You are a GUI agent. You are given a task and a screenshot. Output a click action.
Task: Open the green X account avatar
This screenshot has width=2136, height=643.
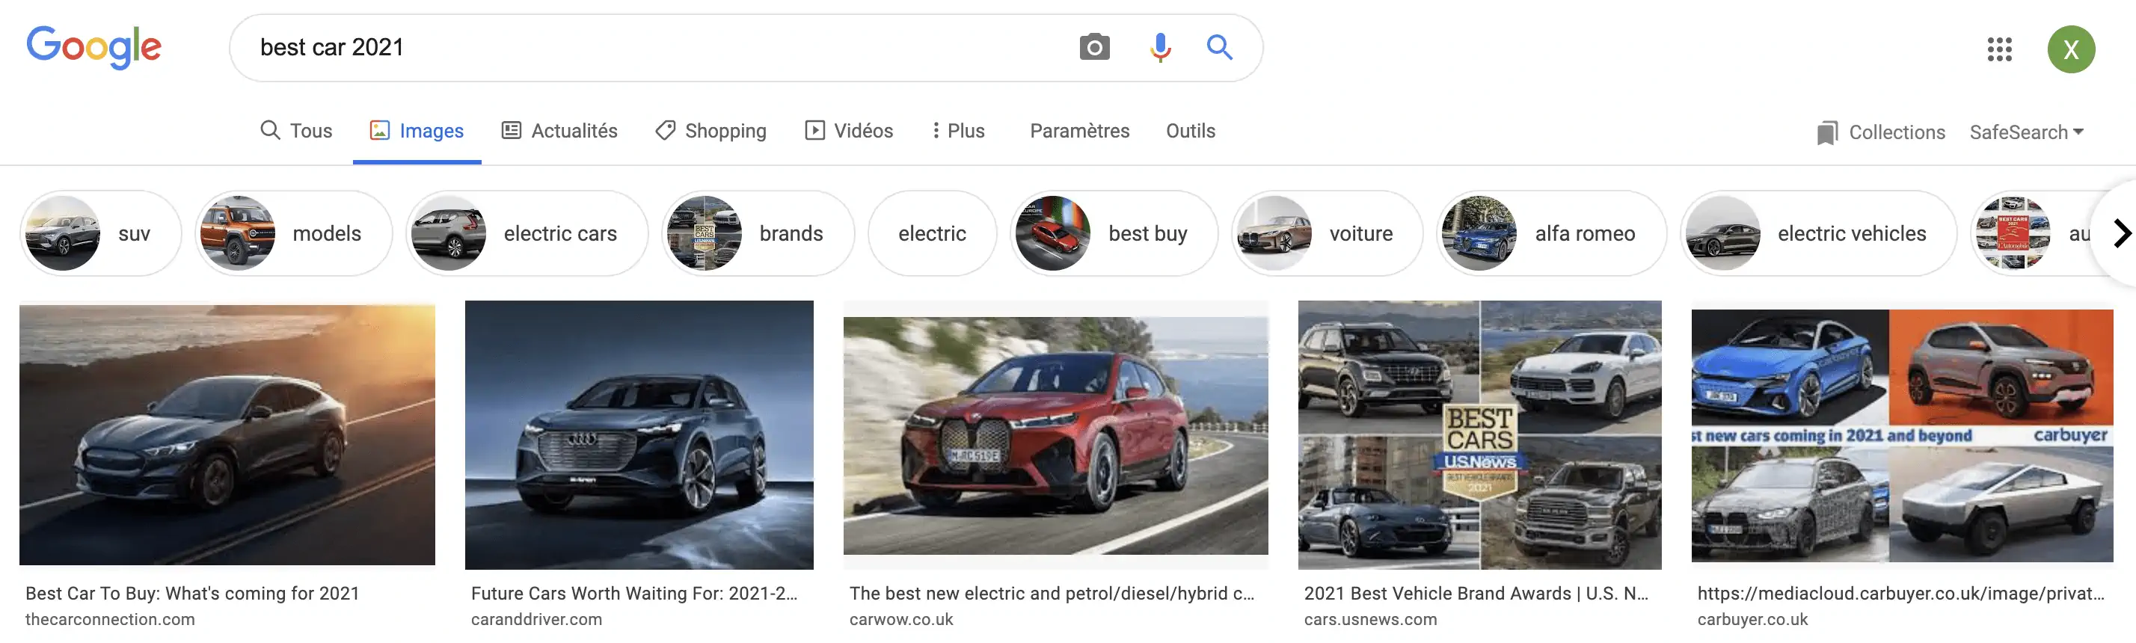(x=2070, y=49)
